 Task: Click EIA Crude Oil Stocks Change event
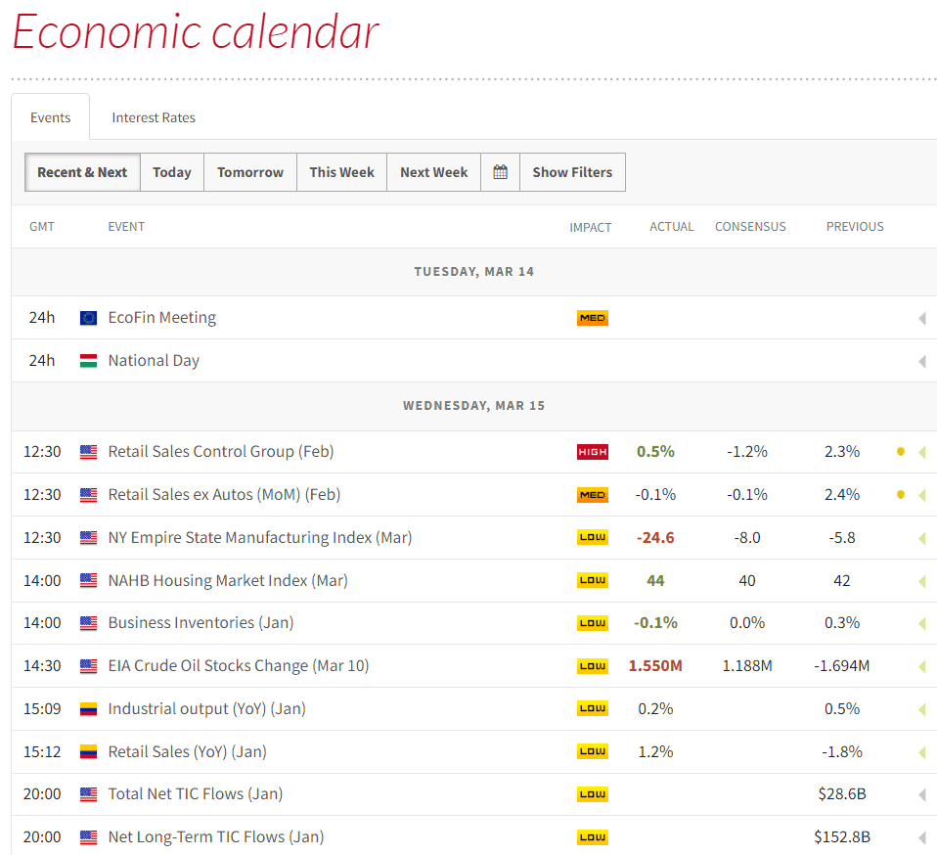point(239,665)
